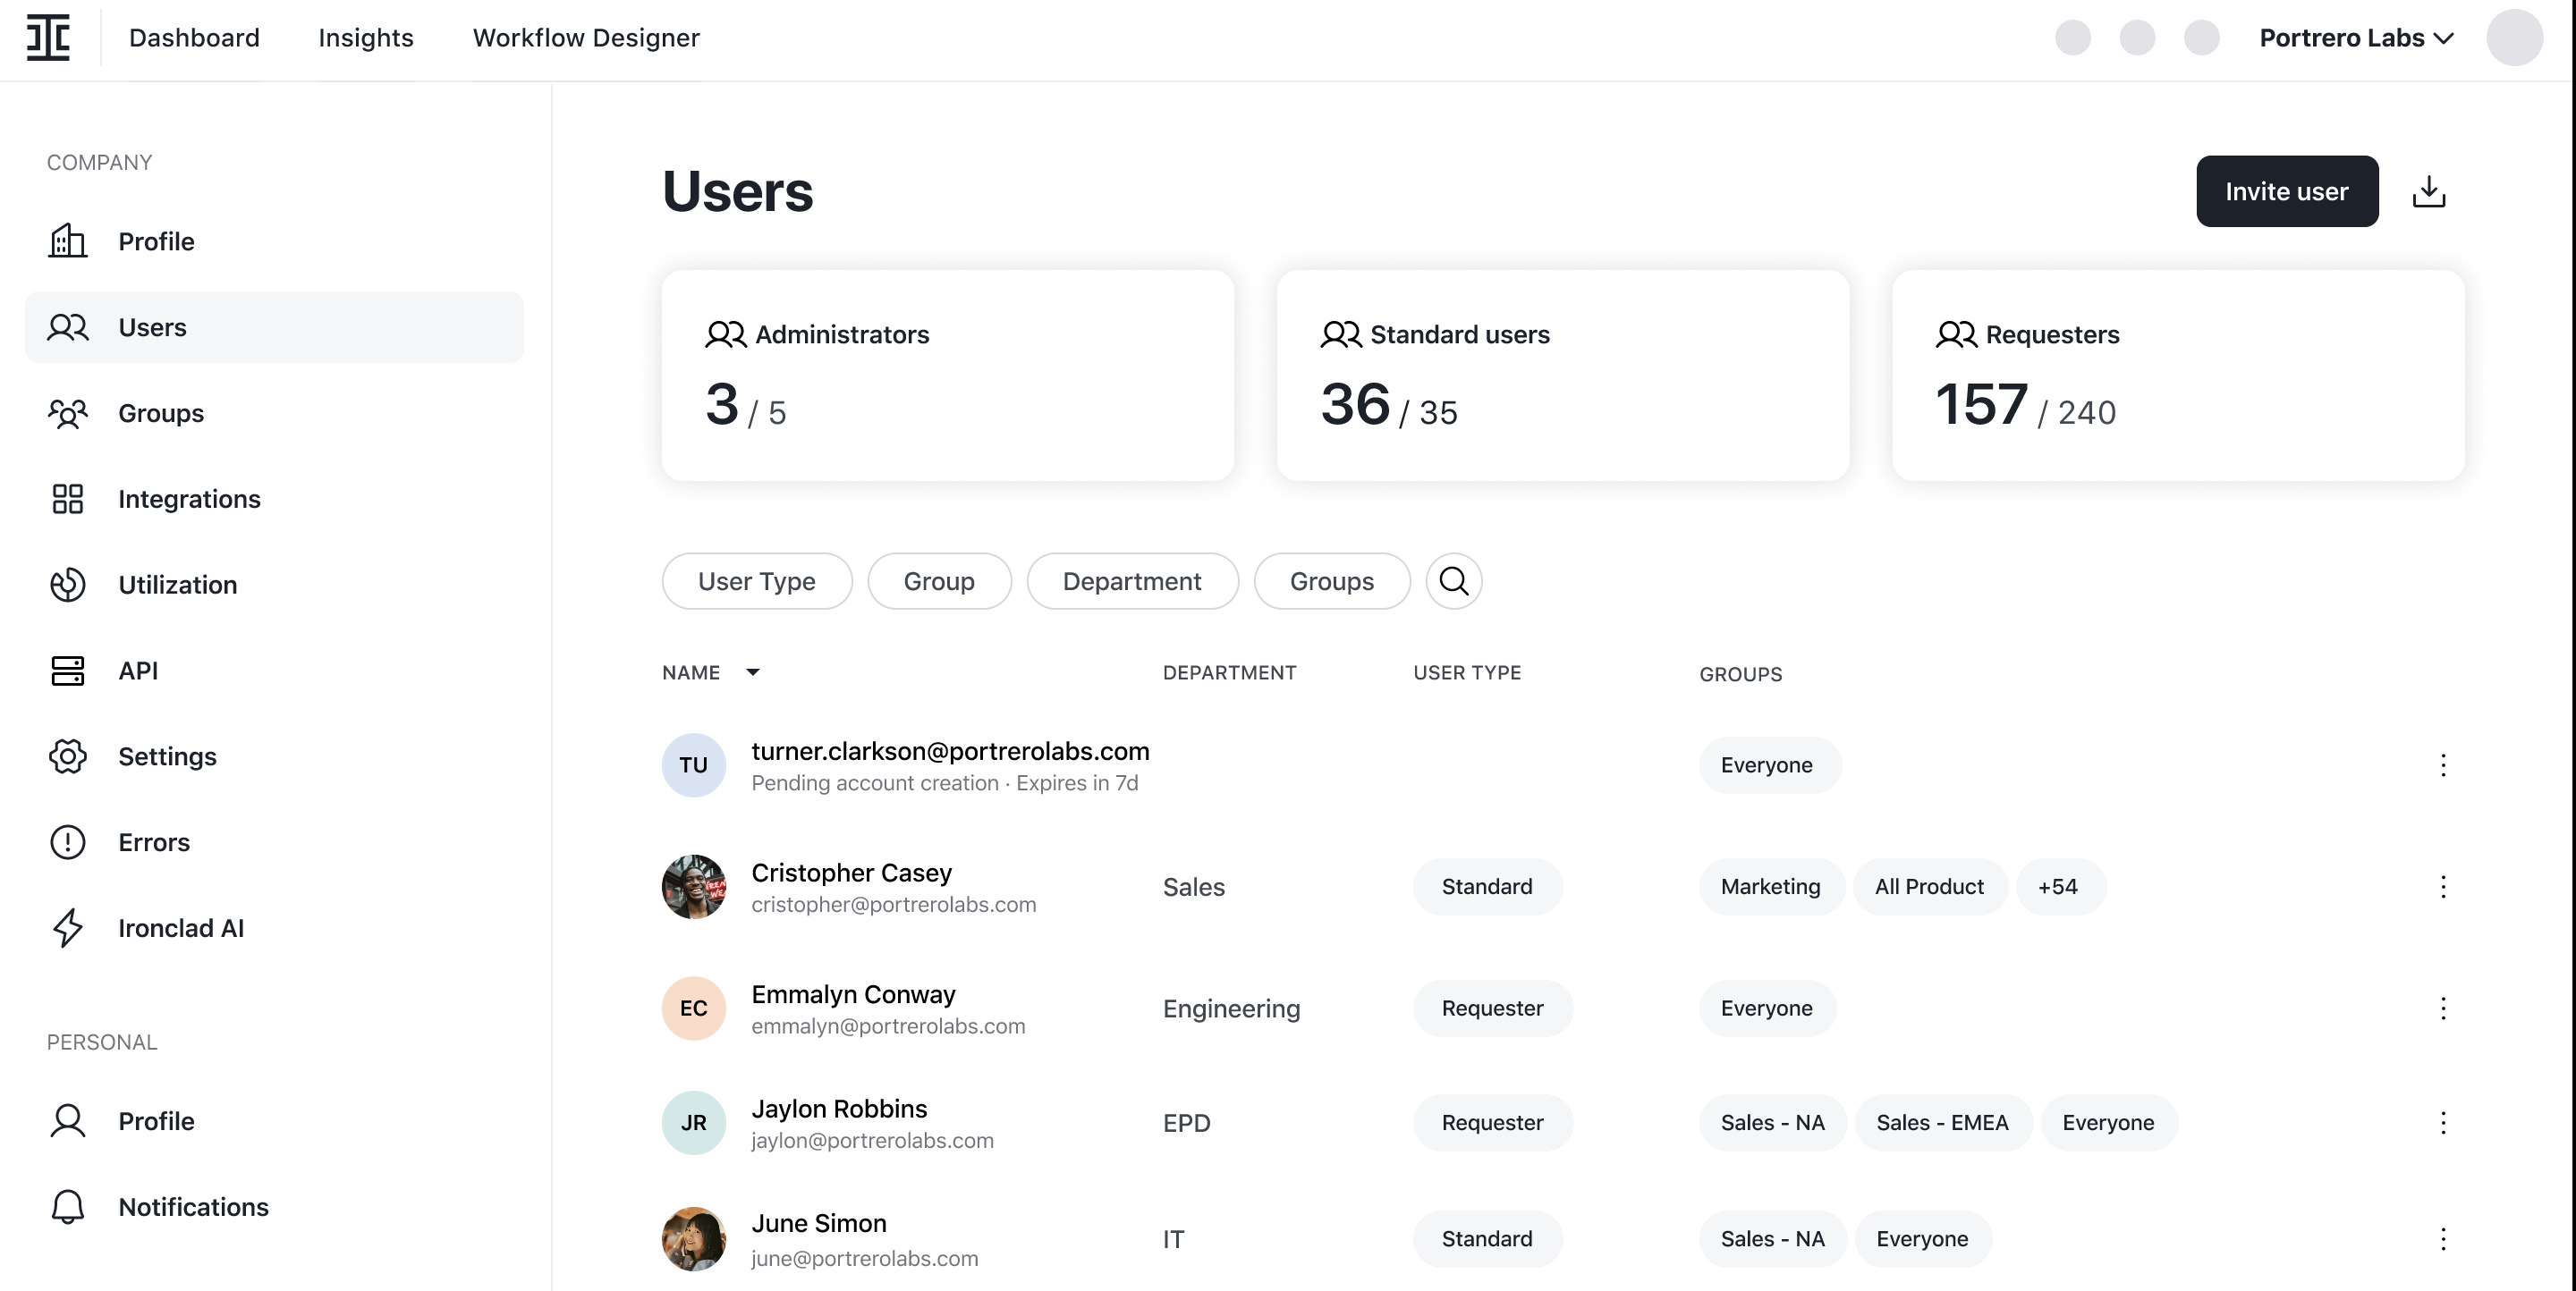
Task: Open the search users magnifier icon
Action: tap(1453, 580)
